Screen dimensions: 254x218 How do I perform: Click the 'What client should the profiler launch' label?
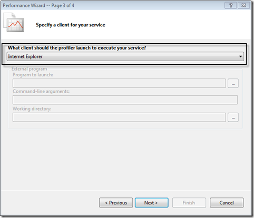pos(77,48)
